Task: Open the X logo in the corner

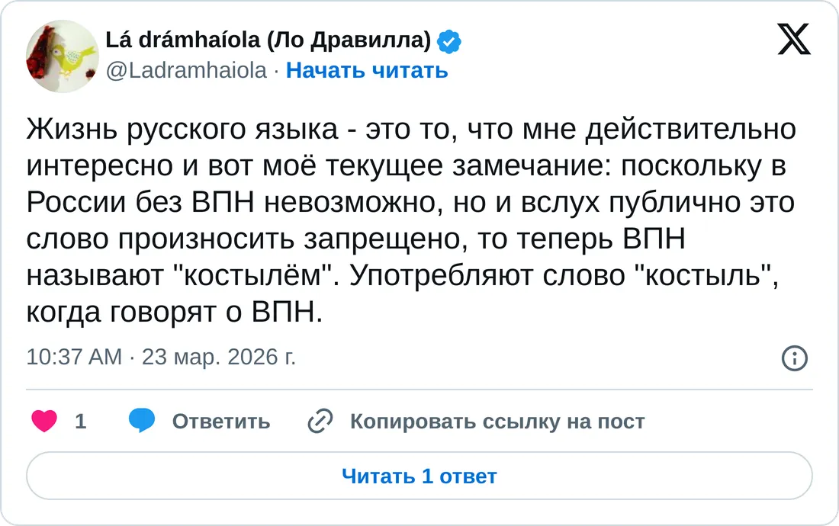Action: tap(793, 40)
